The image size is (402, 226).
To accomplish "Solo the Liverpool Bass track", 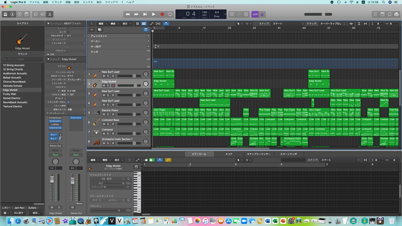I will tap(108, 124).
